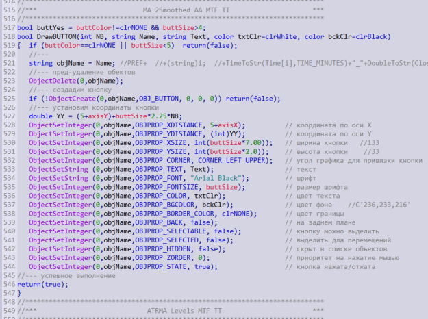Image resolution: width=428 pixels, height=319 pixels.
Task: Click comment 'координата по оси X'
Action: point(333,125)
